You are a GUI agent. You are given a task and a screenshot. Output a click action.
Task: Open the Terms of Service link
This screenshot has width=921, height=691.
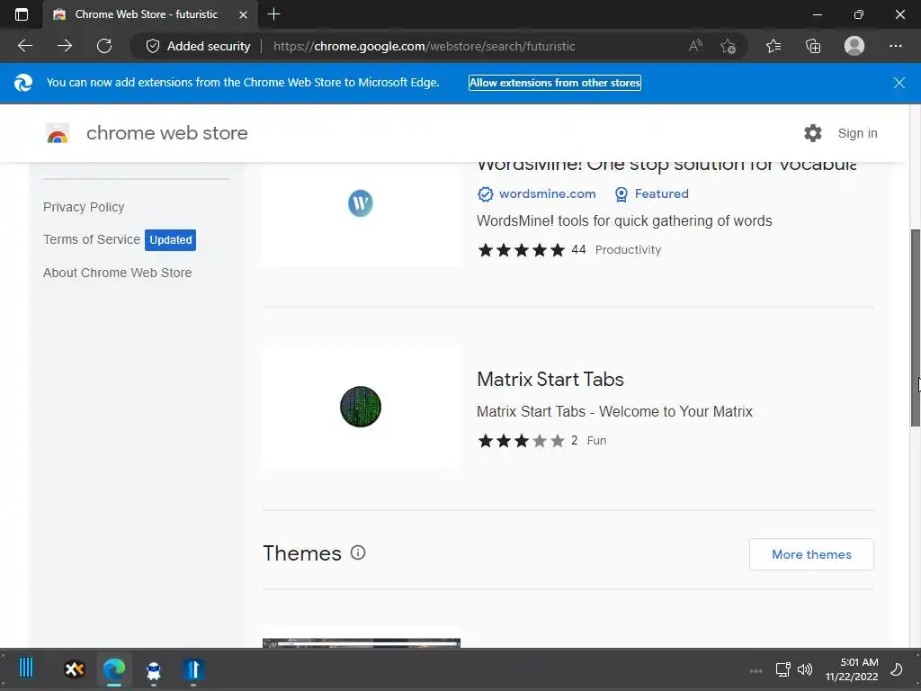tap(92, 239)
